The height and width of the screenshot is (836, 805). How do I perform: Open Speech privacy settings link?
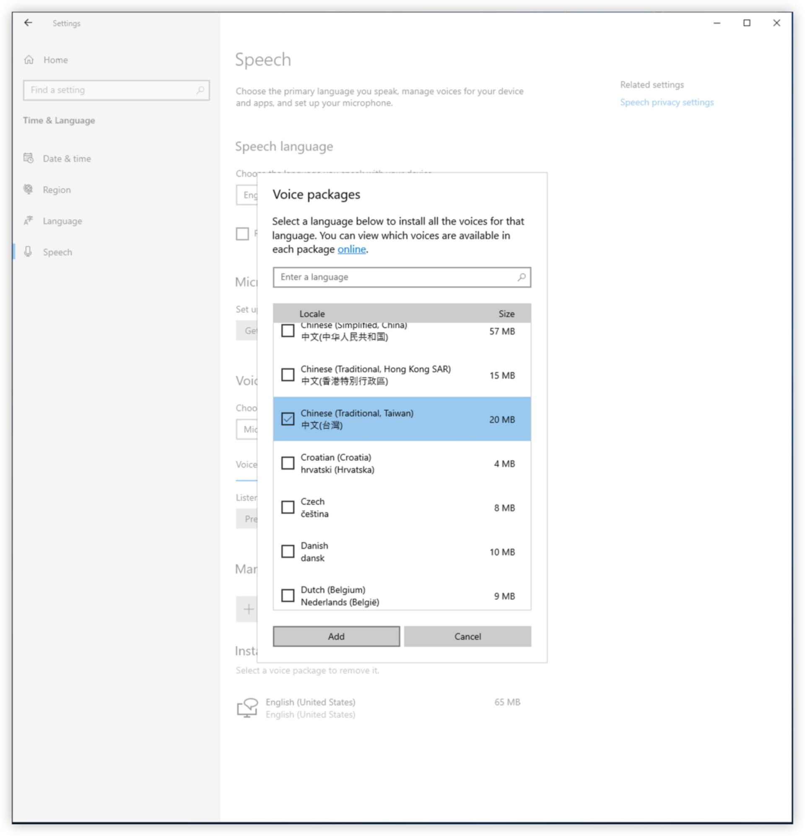coord(666,102)
